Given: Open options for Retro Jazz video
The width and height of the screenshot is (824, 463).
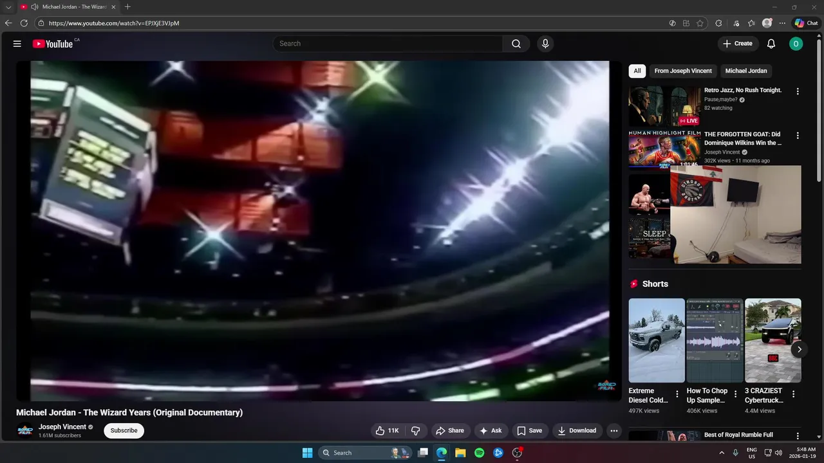Looking at the screenshot, I should coord(798,91).
